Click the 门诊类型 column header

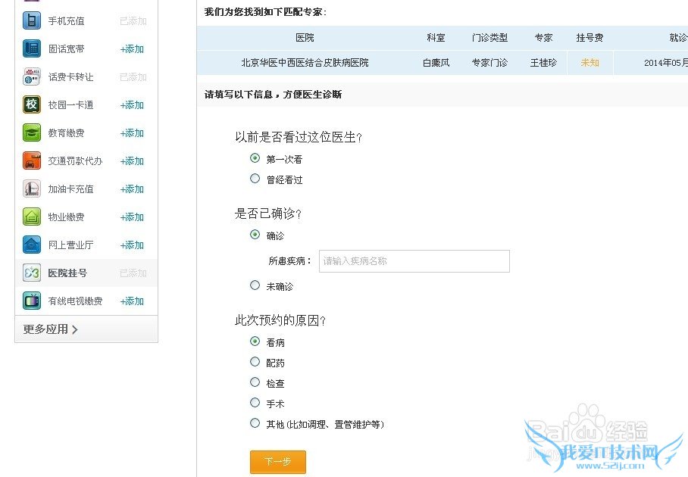click(x=489, y=38)
